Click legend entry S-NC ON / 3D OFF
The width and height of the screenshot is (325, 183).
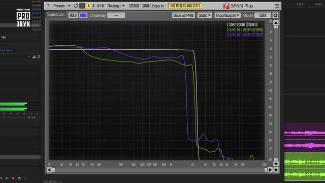click(x=245, y=35)
